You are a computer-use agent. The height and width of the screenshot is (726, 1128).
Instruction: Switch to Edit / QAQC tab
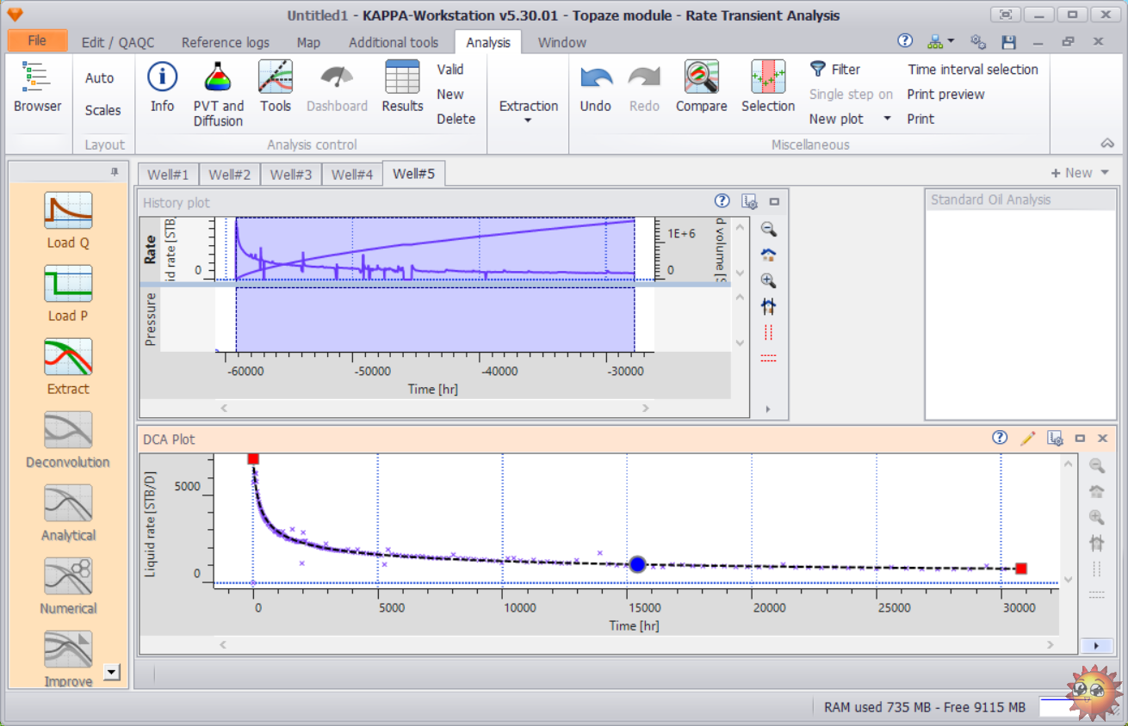click(118, 42)
